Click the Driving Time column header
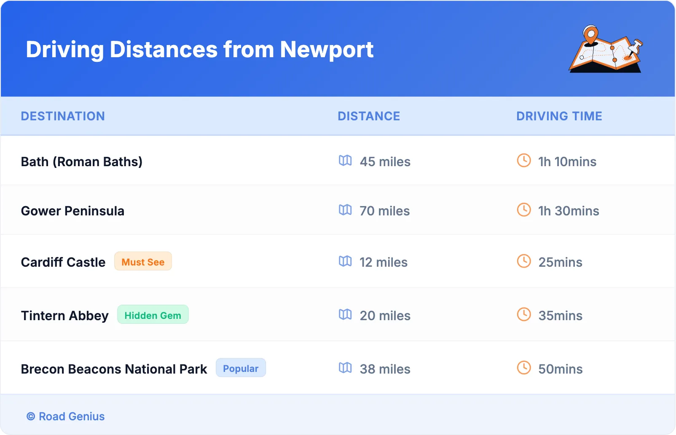 coord(559,116)
